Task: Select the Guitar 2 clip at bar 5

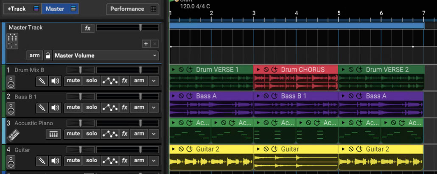Action: click(381, 157)
